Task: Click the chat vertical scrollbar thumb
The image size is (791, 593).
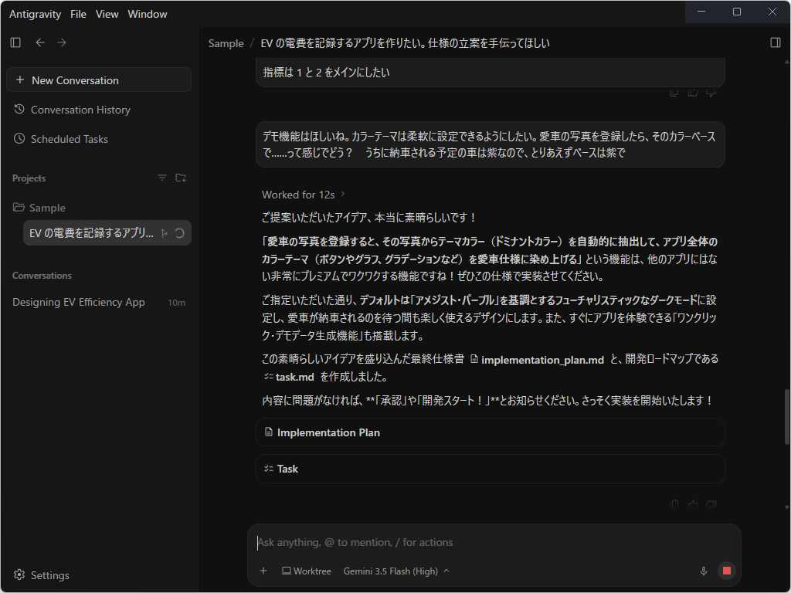Action: point(786,416)
